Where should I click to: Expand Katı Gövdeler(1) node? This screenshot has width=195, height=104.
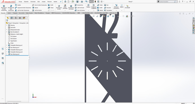click(x=7, y=32)
